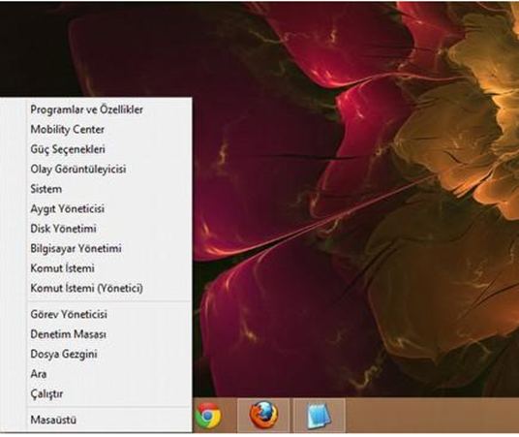
Task: Open the Notepad taskbar icon
Action: pos(319,416)
